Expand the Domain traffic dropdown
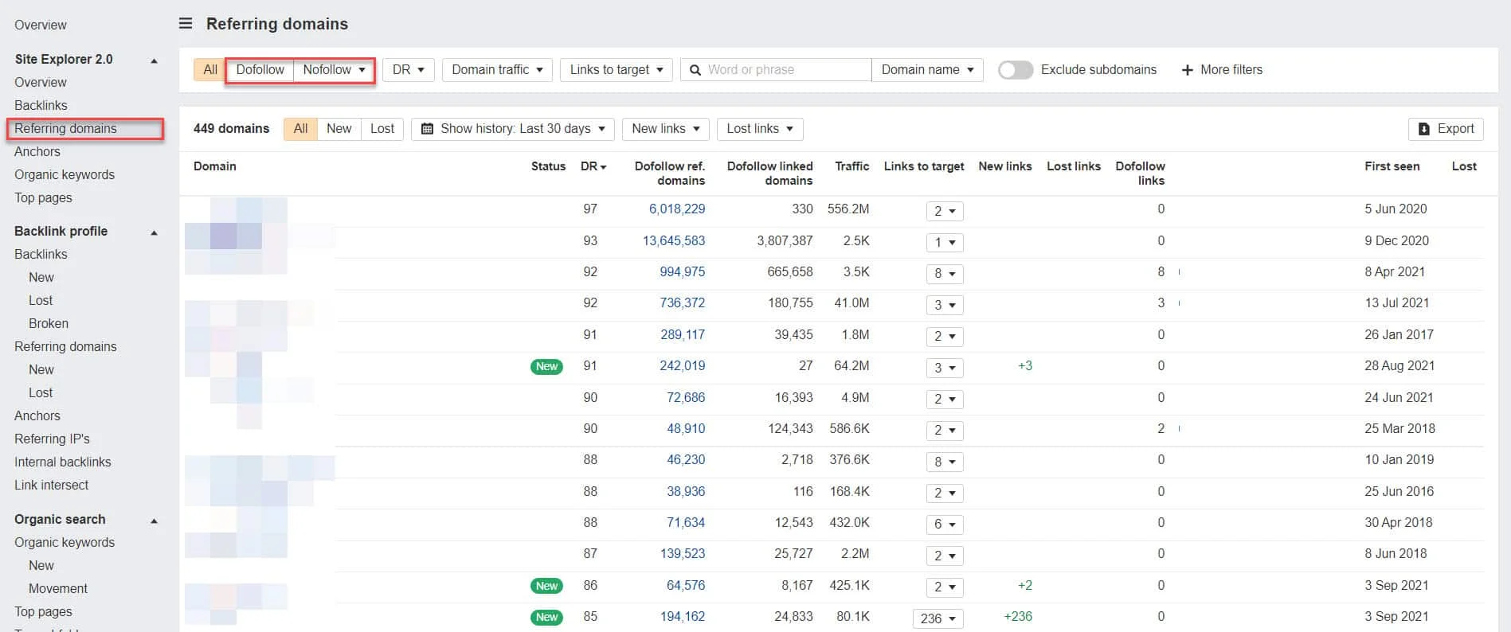Screen dimensions: 1511x632 497,70
